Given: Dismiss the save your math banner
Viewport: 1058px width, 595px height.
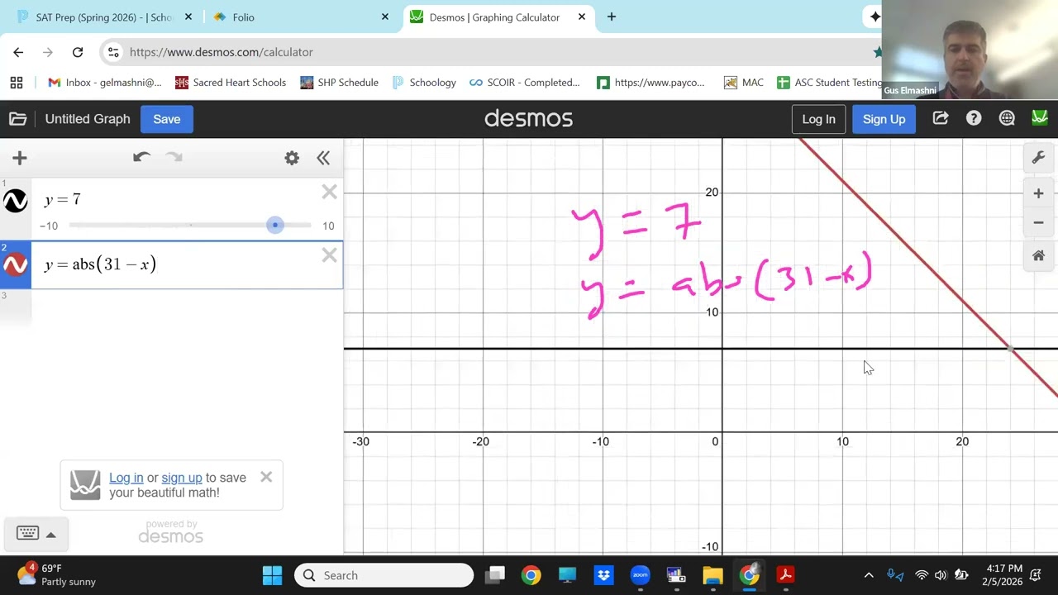Looking at the screenshot, I should [266, 477].
